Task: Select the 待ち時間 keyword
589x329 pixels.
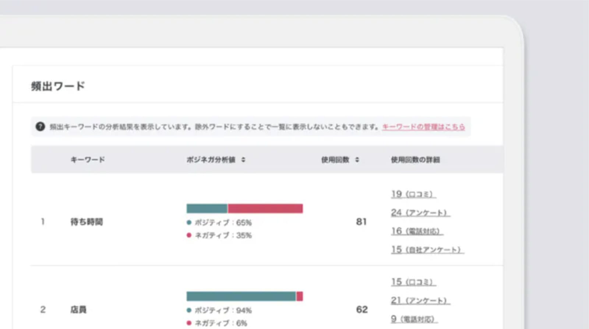Action: [x=87, y=222]
